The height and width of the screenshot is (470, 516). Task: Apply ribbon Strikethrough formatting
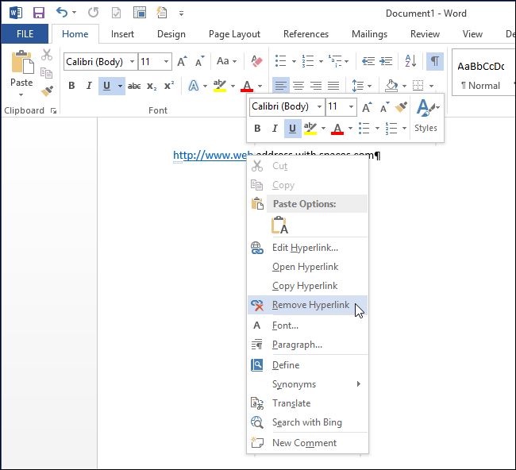[x=134, y=87]
